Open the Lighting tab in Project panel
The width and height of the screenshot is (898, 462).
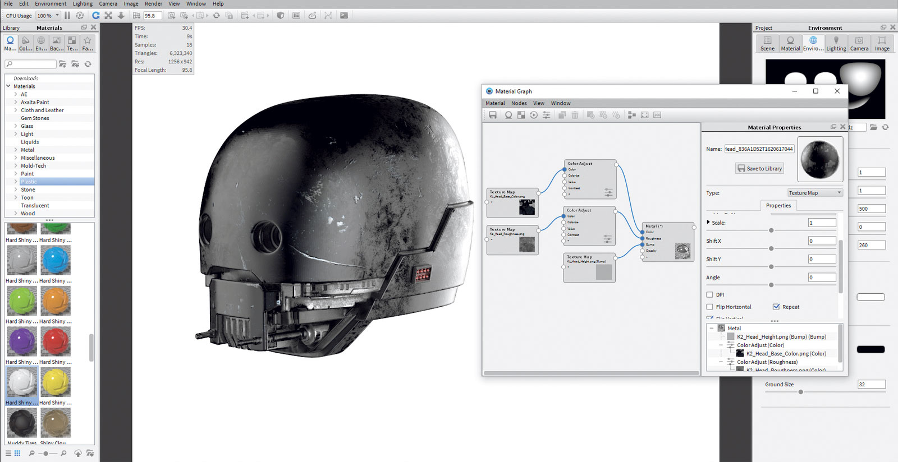(x=836, y=44)
